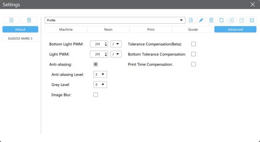Switch to the Resin tab

point(108,29)
